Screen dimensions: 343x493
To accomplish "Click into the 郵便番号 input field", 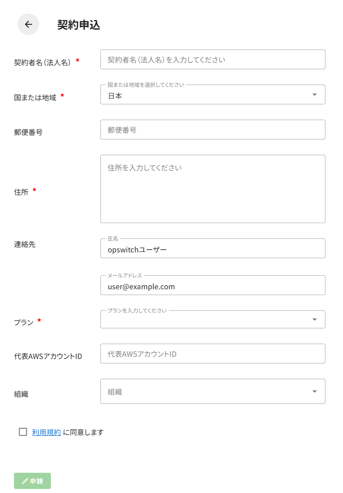I will coord(212,130).
